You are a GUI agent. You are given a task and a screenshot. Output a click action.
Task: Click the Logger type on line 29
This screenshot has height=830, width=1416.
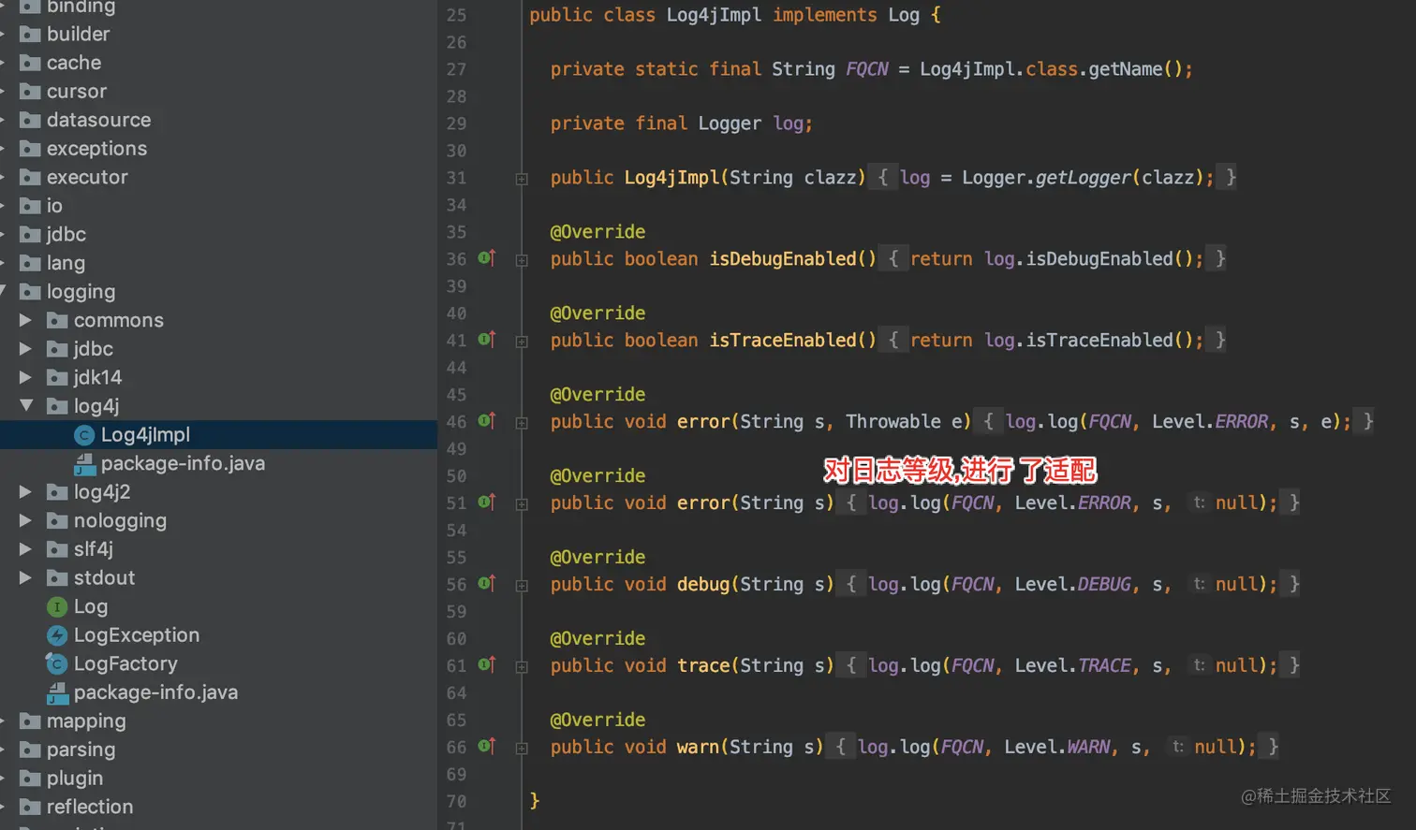[x=730, y=124]
